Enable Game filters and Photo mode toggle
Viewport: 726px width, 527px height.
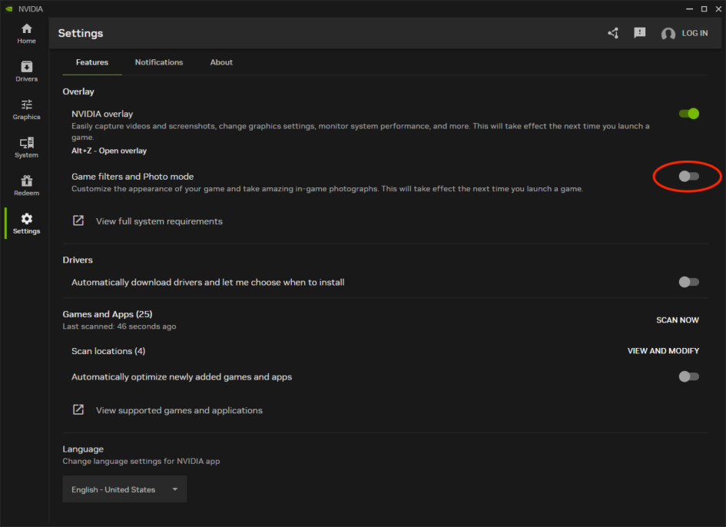coord(688,176)
